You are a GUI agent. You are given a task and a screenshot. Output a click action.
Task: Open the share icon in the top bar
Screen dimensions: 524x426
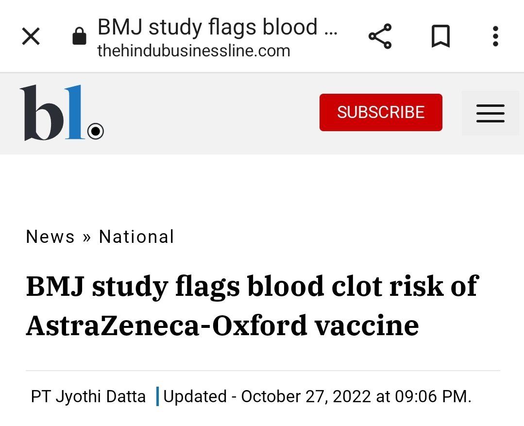[380, 36]
